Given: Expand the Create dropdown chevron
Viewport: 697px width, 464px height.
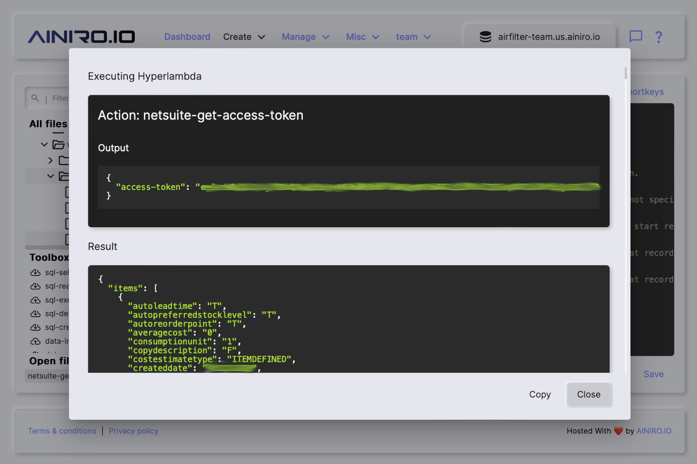Looking at the screenshot, I should pyautogui.click(x=261, y=37).
